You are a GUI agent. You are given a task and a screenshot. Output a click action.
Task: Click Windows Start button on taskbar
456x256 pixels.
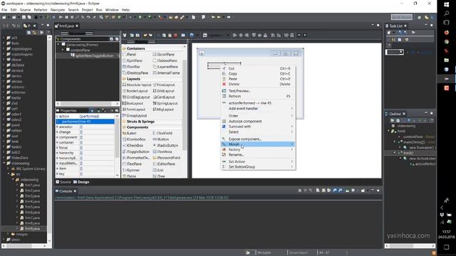447,5
